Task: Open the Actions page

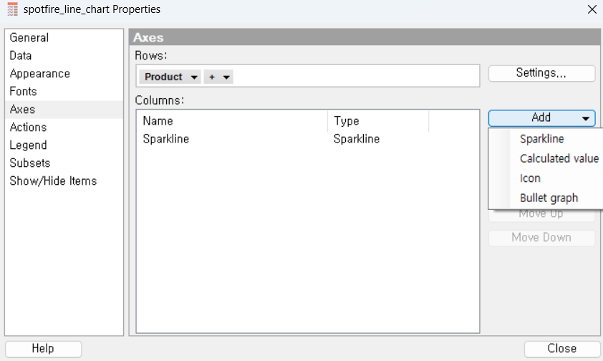Action: tap(64, 127)
